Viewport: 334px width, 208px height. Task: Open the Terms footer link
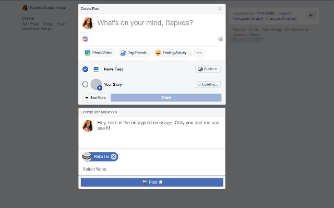pyautogui.click(x=254, y=30)
